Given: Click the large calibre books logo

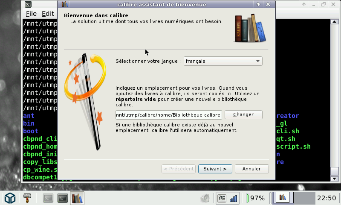Looking at the screenshot, I should click(x=250, y=28).
